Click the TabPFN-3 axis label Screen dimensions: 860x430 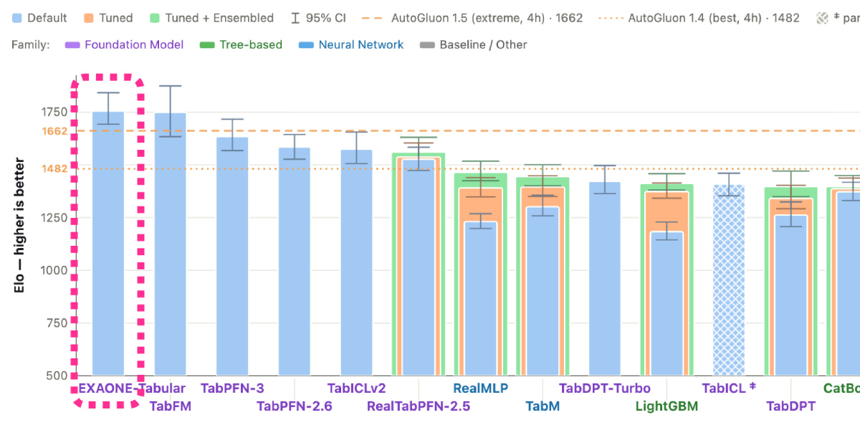point(232,388)
